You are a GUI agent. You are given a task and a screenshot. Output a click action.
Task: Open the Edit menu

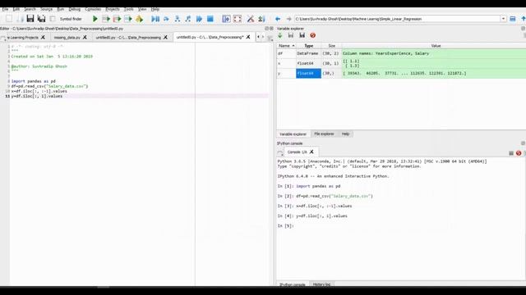click(16, 9)
